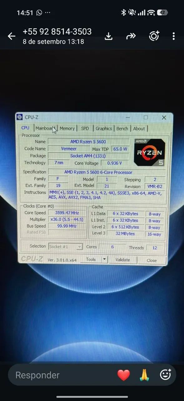This screenshot has width=184, height=401.
Task: React with the praying hands emoji
Action: pos(144,375)
